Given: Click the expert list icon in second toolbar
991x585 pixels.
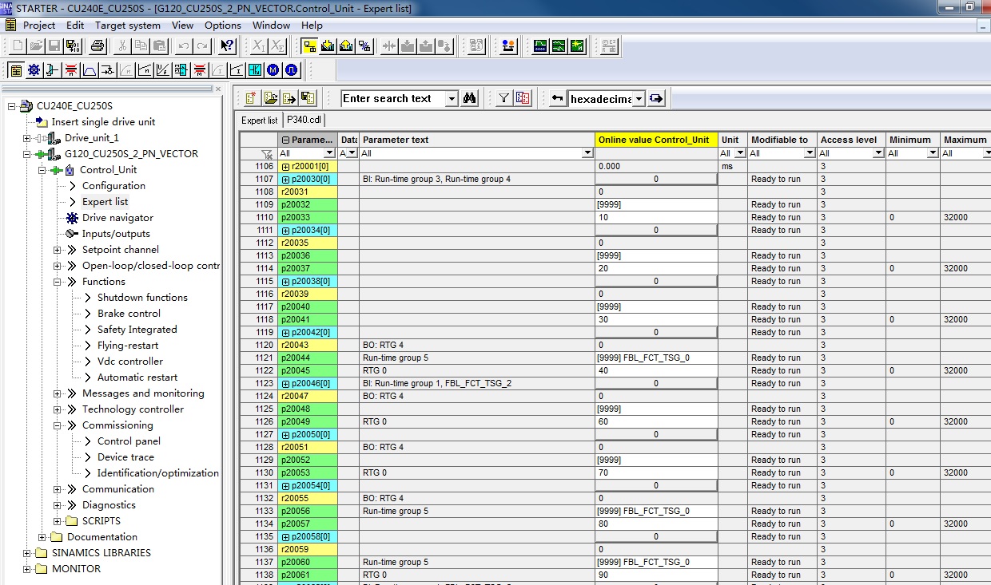Looking at the screenshot, I should 15,70.
